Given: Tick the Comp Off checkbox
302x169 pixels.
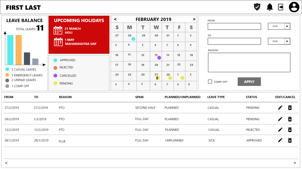Looking at the screenshot, I should [x=210, y=82].
